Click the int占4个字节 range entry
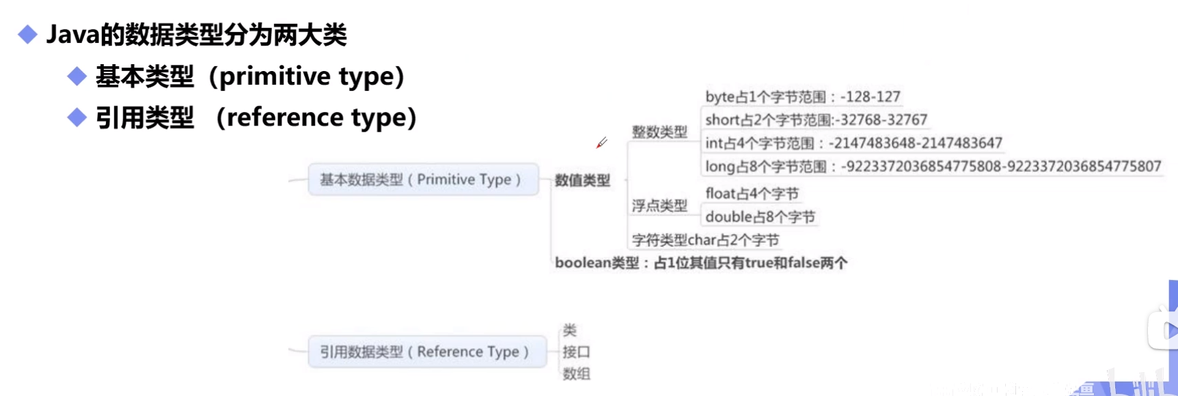Viewport: 1178px width, 396px height. tap(854, 143)
